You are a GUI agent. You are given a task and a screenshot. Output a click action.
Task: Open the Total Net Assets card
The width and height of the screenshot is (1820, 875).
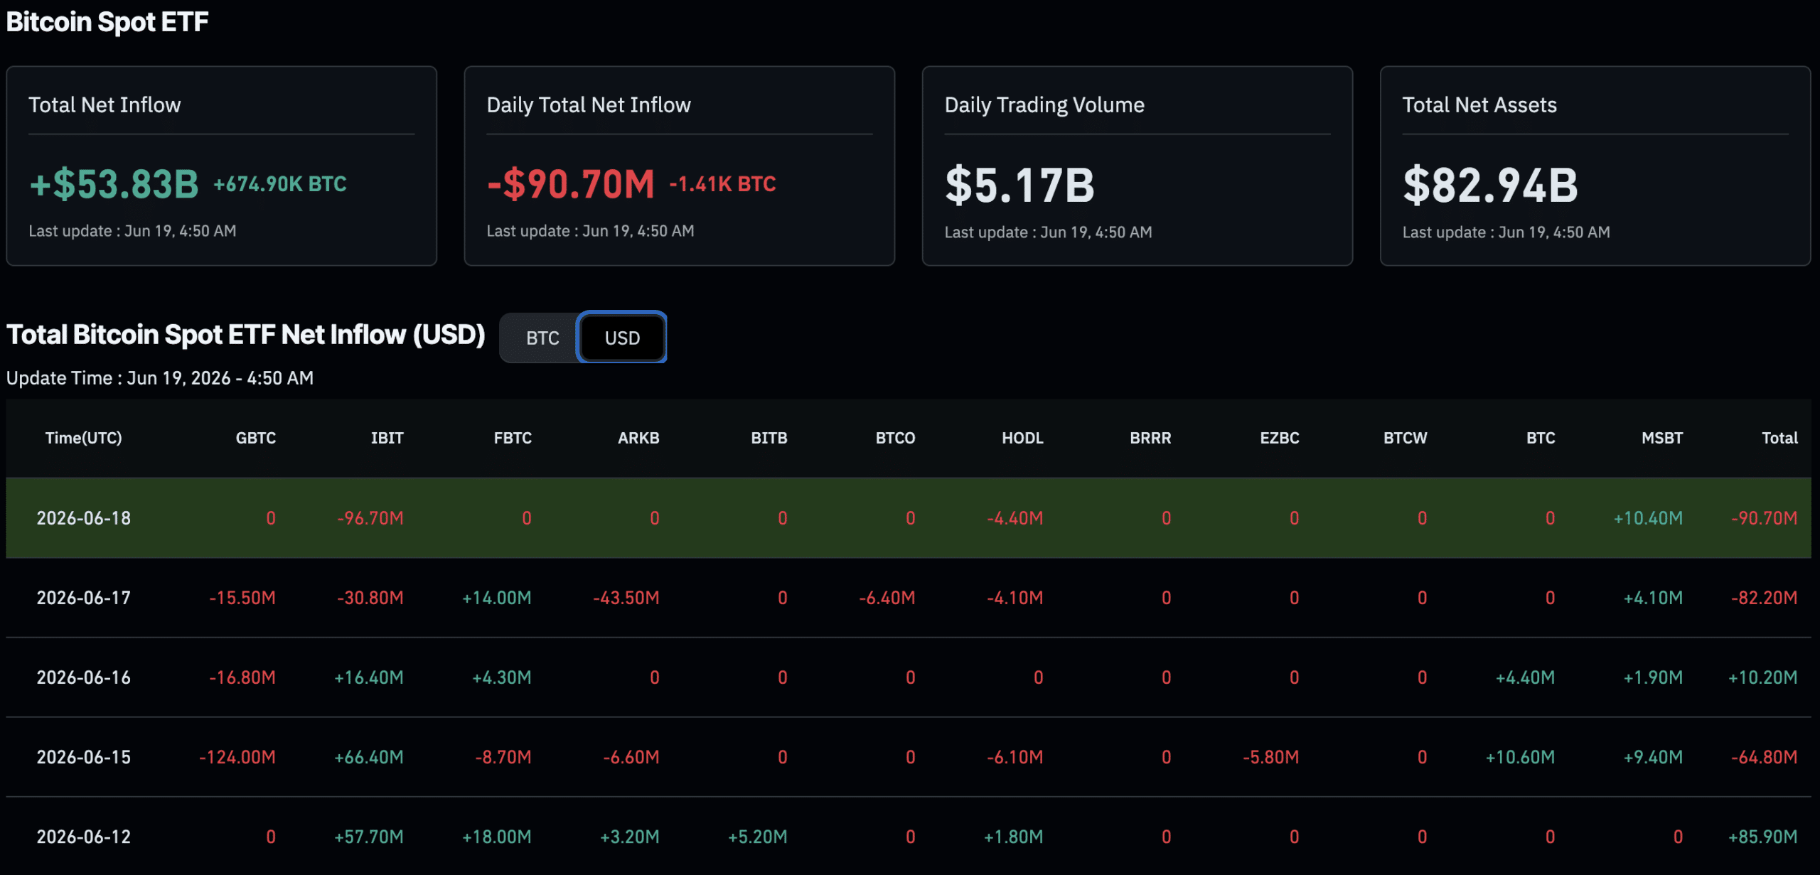coord(1595,166)
